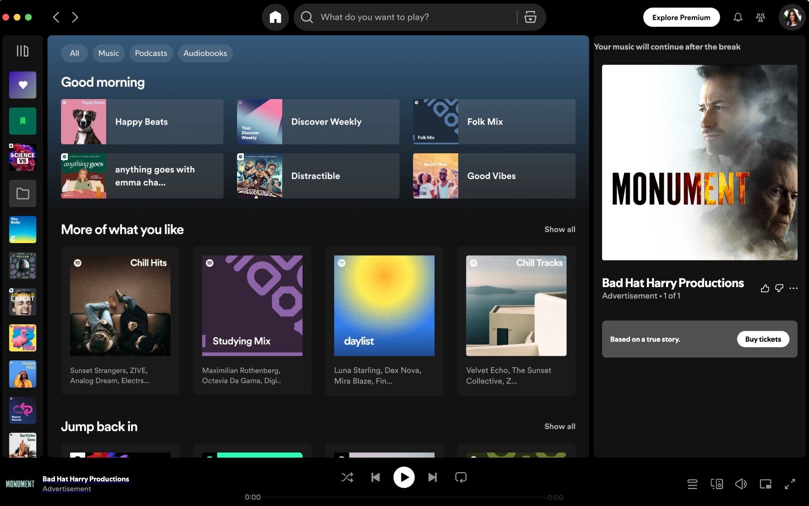
Task: Open the Good Vibes shortcut
Action: (x=494, y=176)
